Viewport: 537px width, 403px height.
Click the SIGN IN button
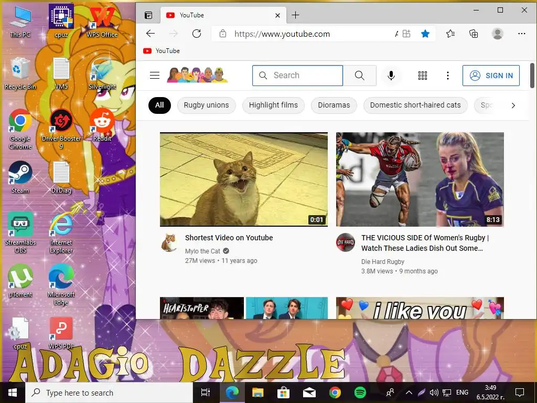491,76
